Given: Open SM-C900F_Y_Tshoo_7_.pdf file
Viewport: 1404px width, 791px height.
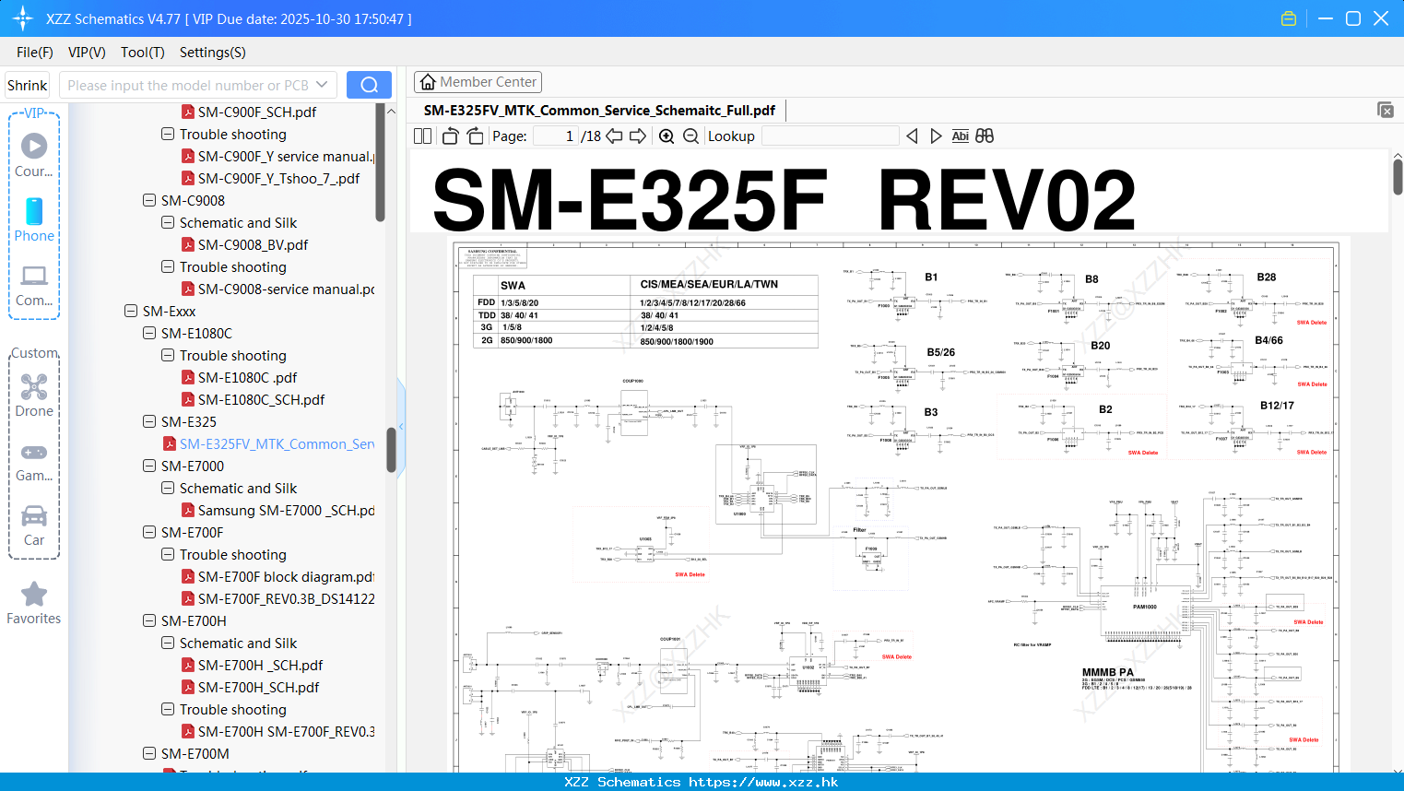Looking at the screenshot, I should [278, 178].
